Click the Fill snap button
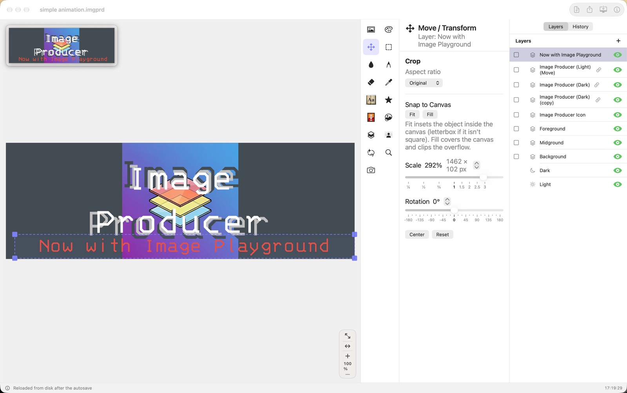Image resolution: width=627 pixels, height=393 pixels. [430, 114]
